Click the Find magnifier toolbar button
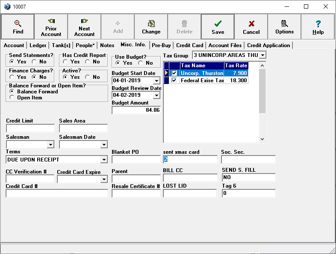The image size is (336, 254). pos(18,27)
